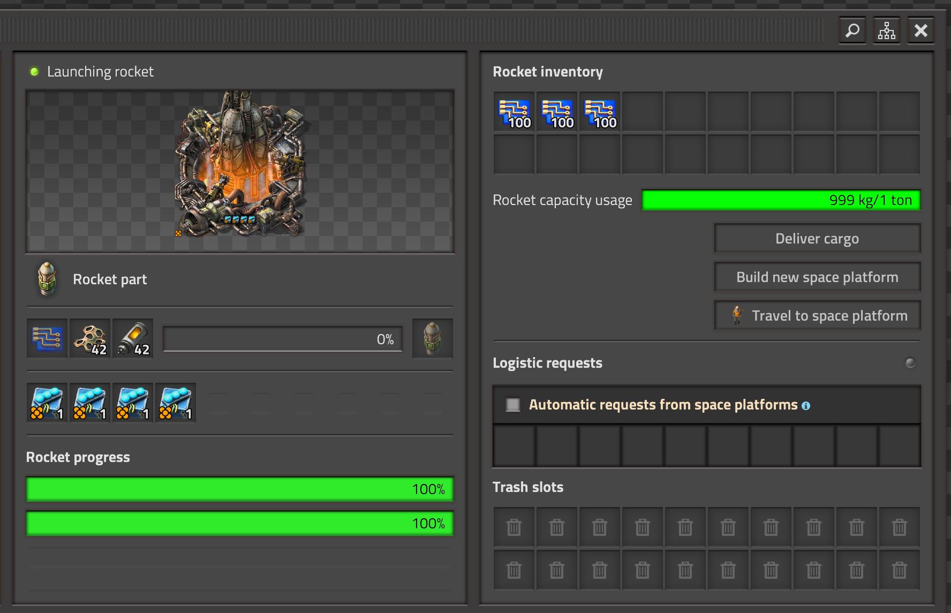Click Build new space platform

[x=817, y=277]
